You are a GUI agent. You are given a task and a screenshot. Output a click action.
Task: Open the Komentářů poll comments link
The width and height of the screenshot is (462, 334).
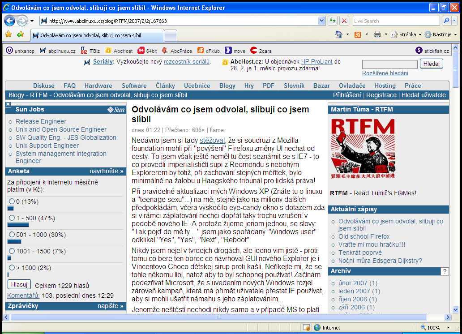(23, 295)
